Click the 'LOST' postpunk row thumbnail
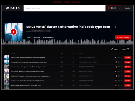The image size is (135, 101). [x=6, y=85]
